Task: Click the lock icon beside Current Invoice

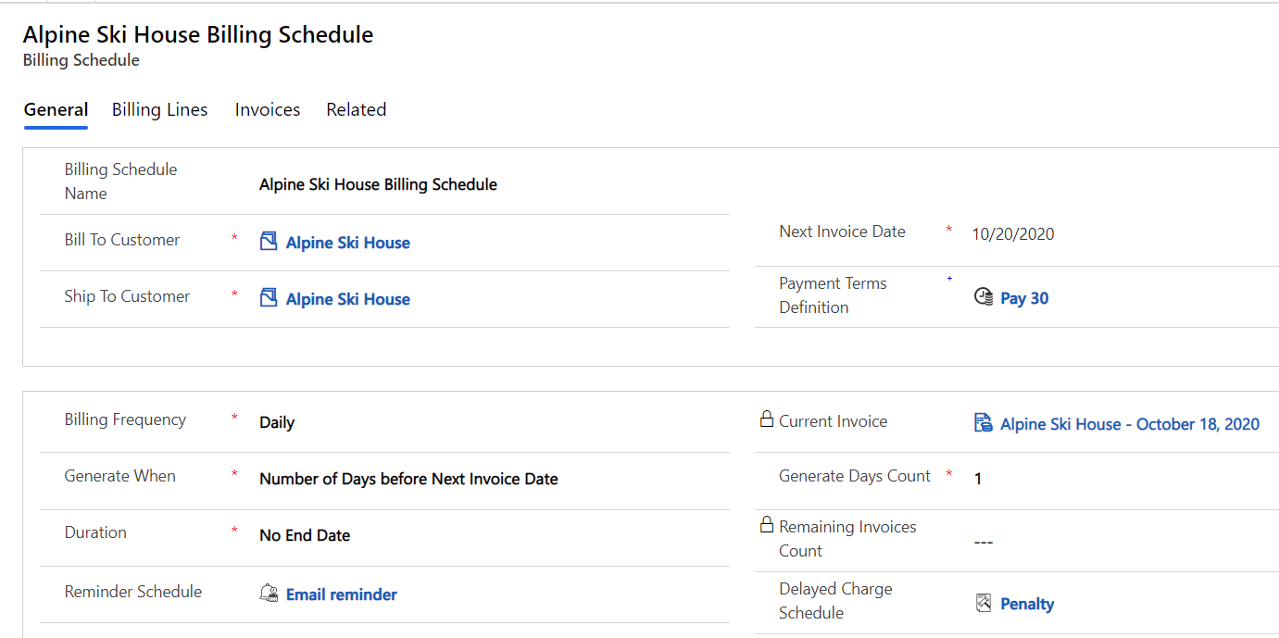Action: click(767, 419)
